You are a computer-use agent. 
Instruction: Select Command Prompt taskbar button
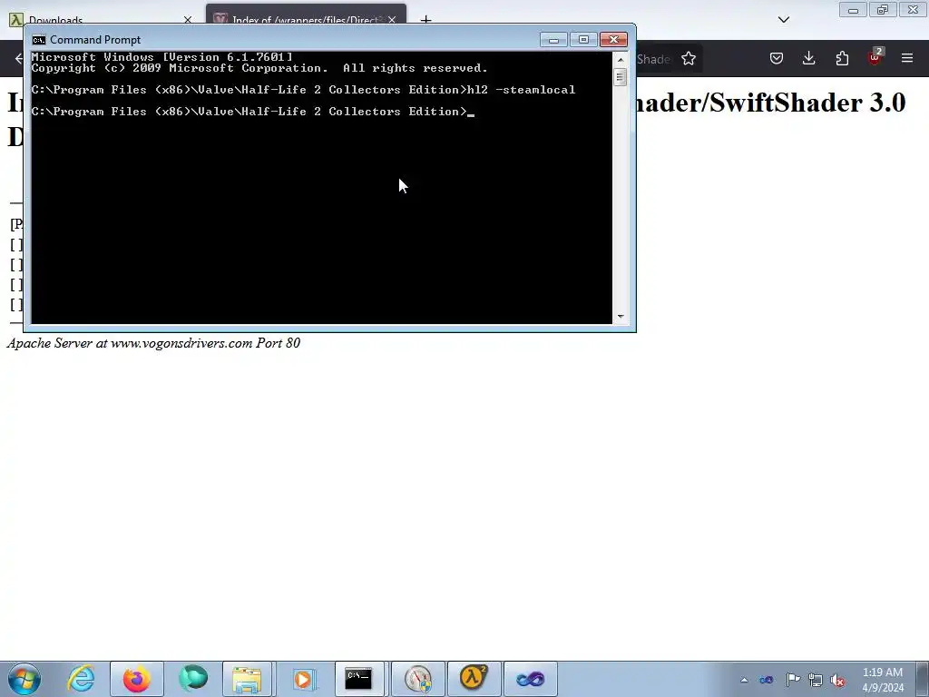pyautogui.click(x=359, y=679)
